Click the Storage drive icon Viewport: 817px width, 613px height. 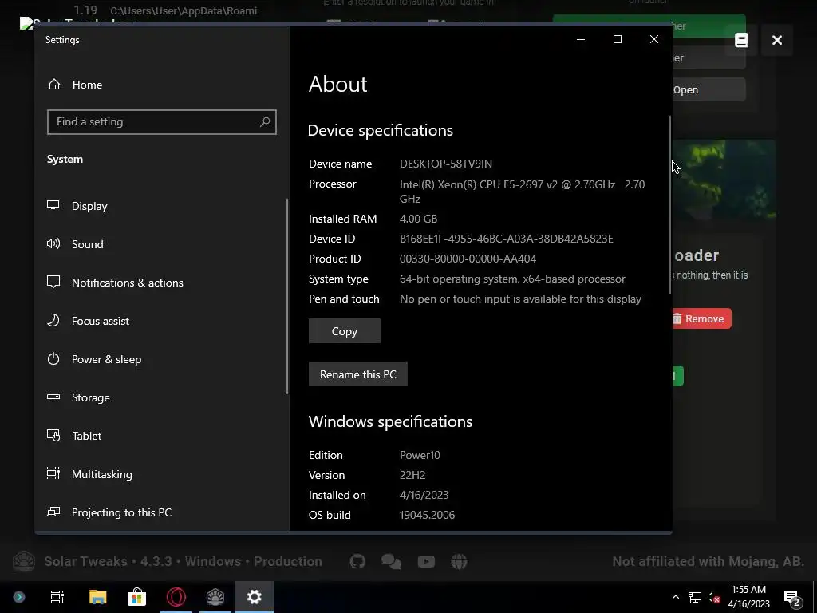[53, 397]
